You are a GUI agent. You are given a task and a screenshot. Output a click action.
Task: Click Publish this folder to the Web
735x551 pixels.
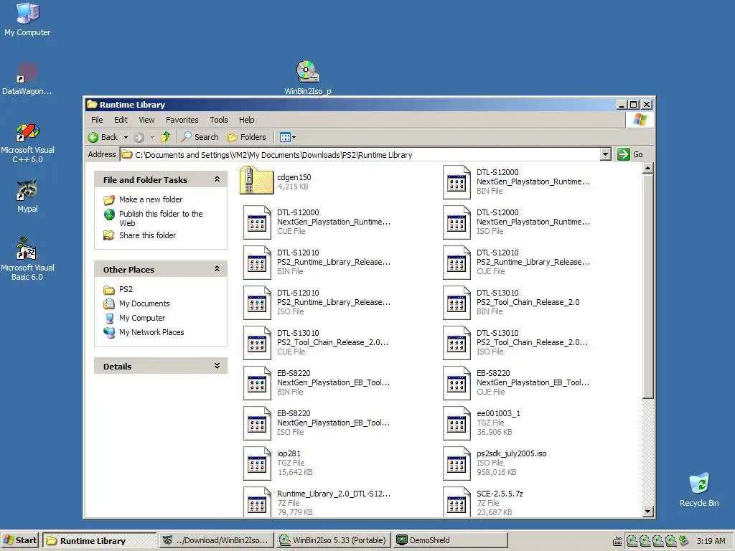(x=160, y=218)
